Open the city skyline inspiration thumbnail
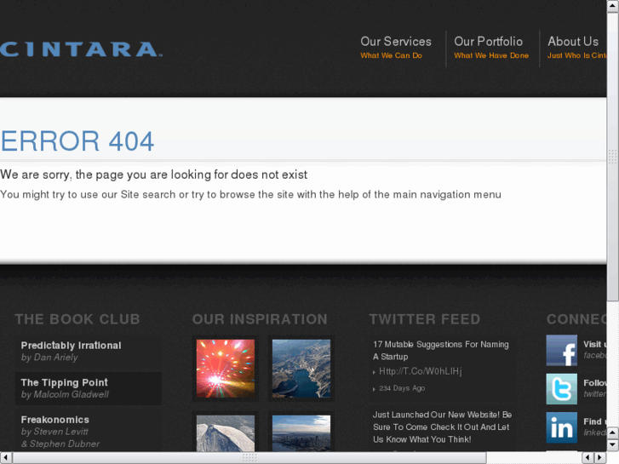 pyautogui.click(x=301, y=433)
